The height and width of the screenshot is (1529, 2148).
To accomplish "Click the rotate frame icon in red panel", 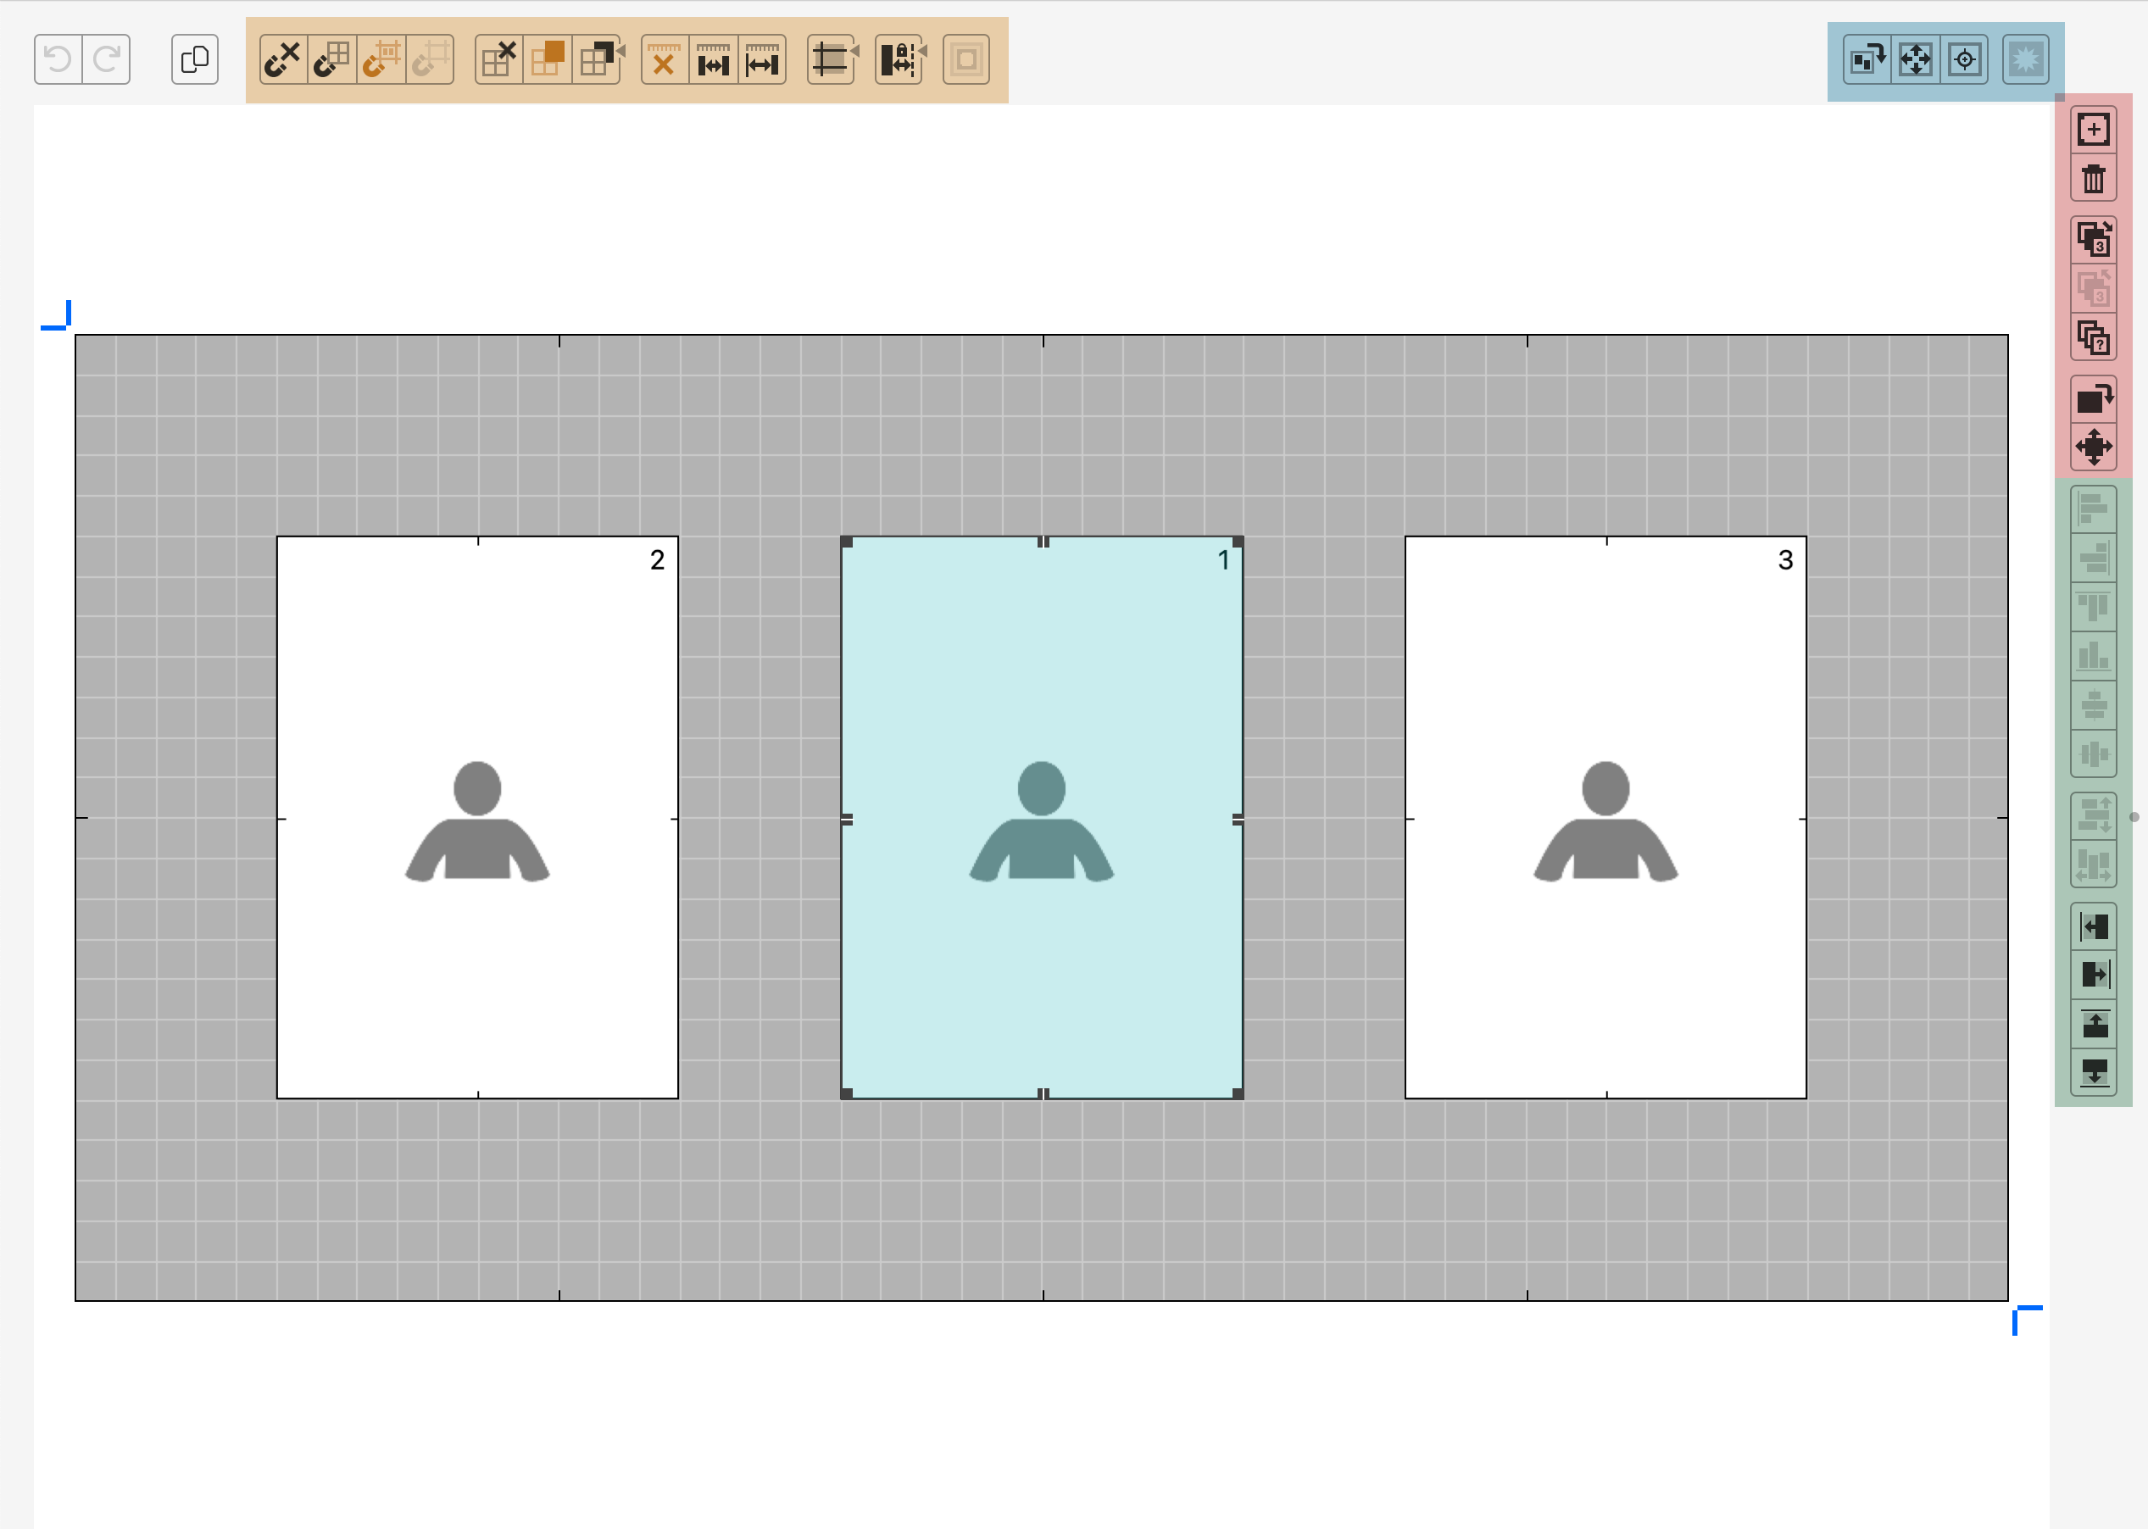I will click(2092, 399).
